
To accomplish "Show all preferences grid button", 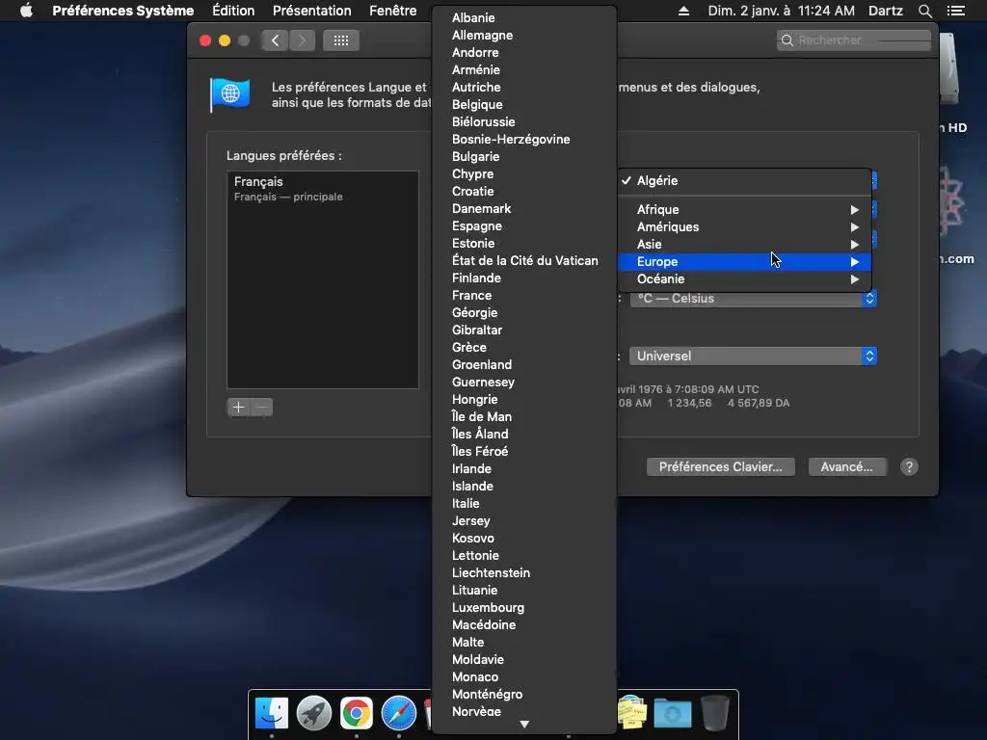I will (x=341, y=40).
